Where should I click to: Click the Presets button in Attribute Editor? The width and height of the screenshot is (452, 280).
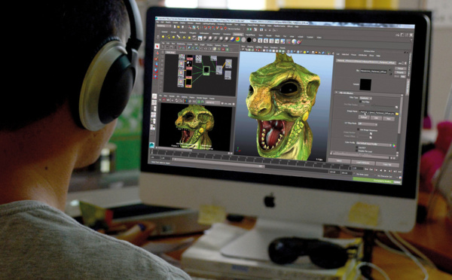[400, 72]
